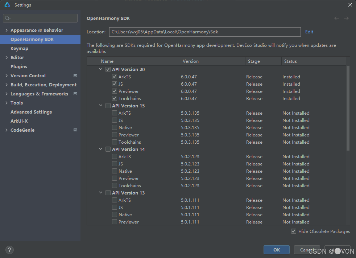Toggle Hide Obsolete Packages checkbox
Image resolution: width=356 pixels, height=258 pixels.
(294, 231)
